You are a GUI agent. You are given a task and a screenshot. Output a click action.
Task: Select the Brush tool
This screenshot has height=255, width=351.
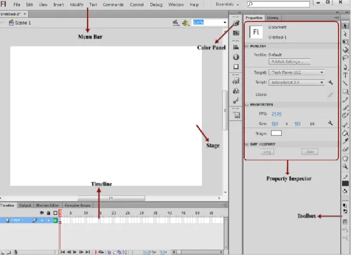(x=345, y=107)
